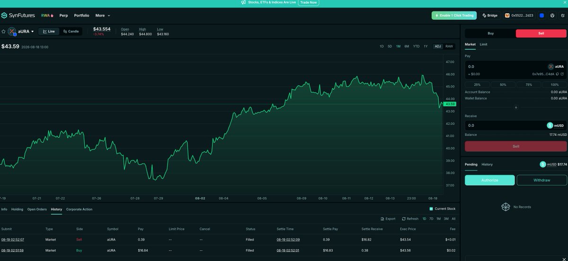Select the Buy side toggle
The image size is (568, 261).
coord(490,34)
